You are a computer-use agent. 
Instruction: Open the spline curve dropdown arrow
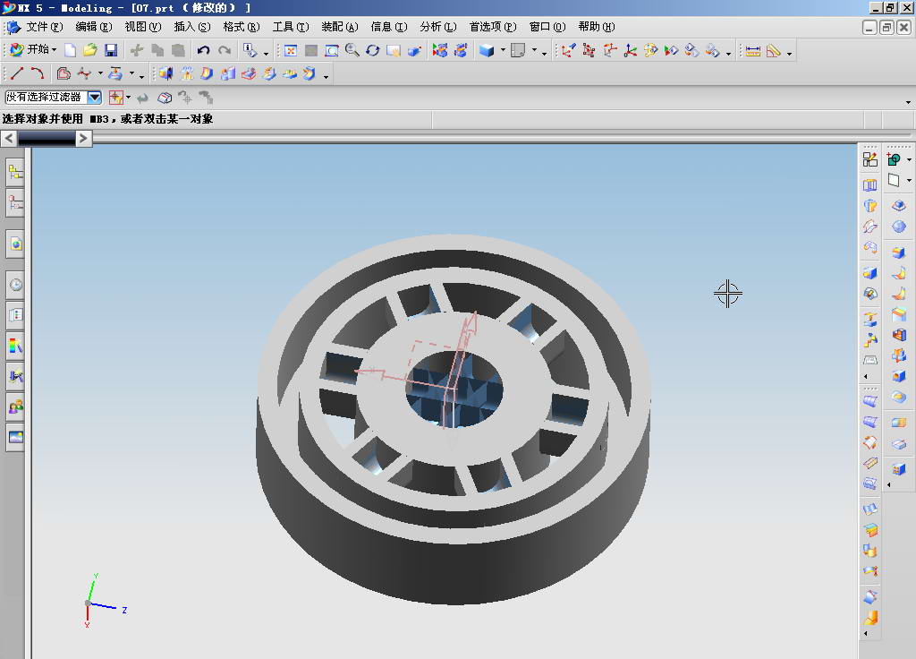click(100, 73)
